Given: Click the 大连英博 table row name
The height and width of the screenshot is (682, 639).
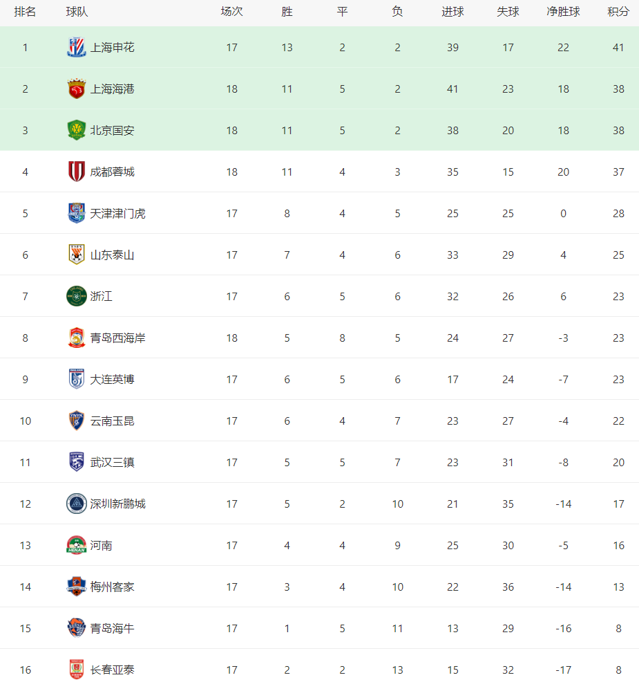Looking at the screenshot, I should 112,379.
